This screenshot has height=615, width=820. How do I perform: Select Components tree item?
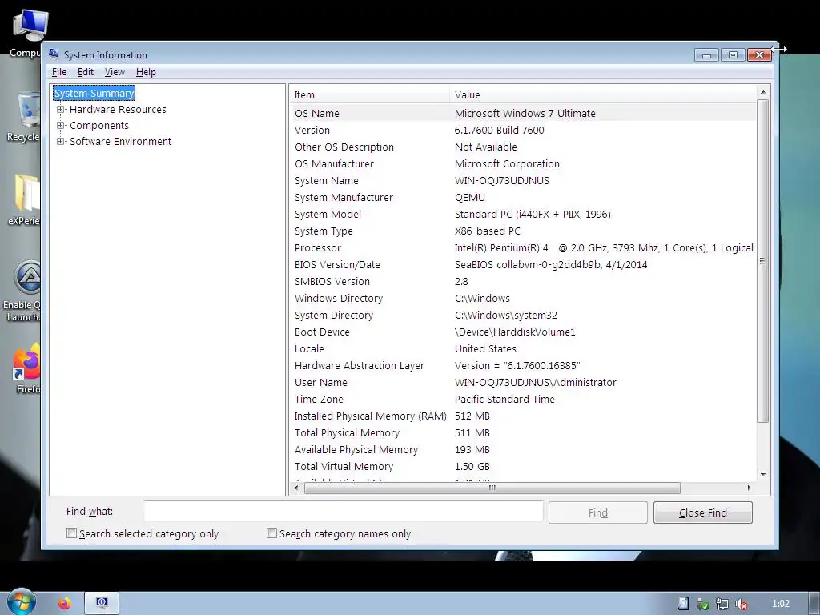[x=98, y=126]
